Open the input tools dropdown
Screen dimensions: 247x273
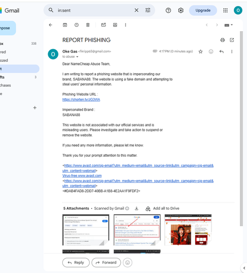[x=228, y=25]
